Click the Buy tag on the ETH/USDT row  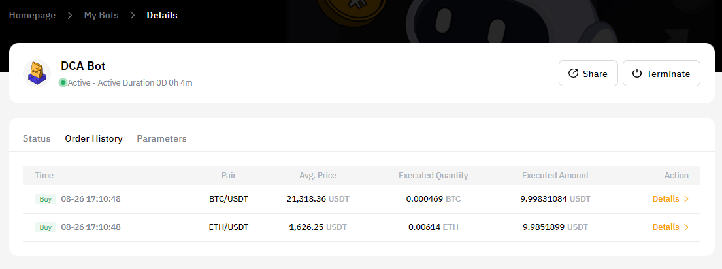tap(46, 227)
